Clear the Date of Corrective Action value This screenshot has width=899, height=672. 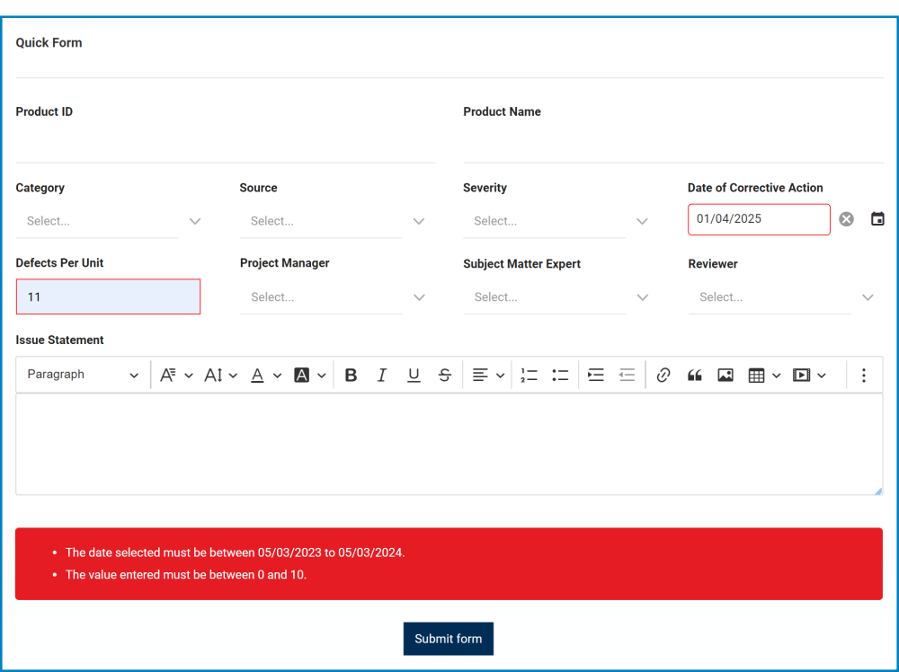tap(846, 218)
